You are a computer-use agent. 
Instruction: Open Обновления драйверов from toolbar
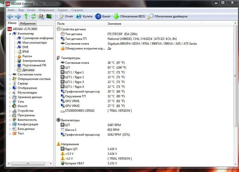click(x=168, y=16)
